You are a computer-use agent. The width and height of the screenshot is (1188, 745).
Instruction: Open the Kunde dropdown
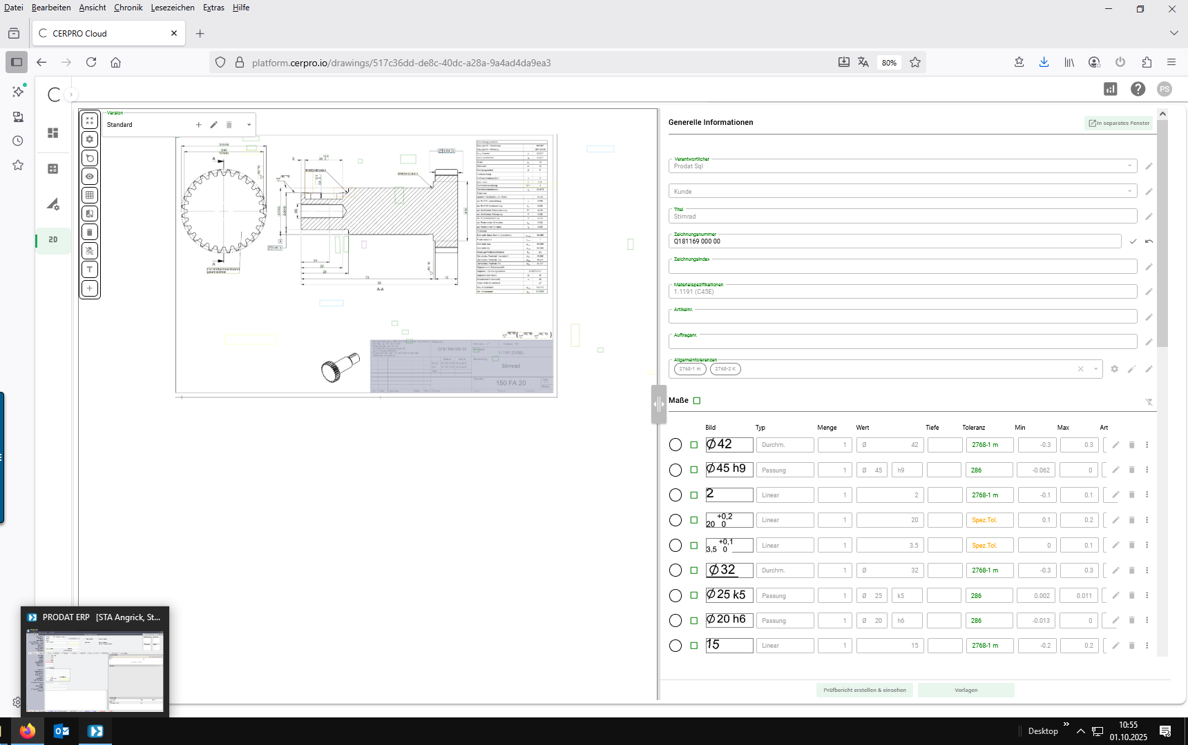click(1130, 191)
